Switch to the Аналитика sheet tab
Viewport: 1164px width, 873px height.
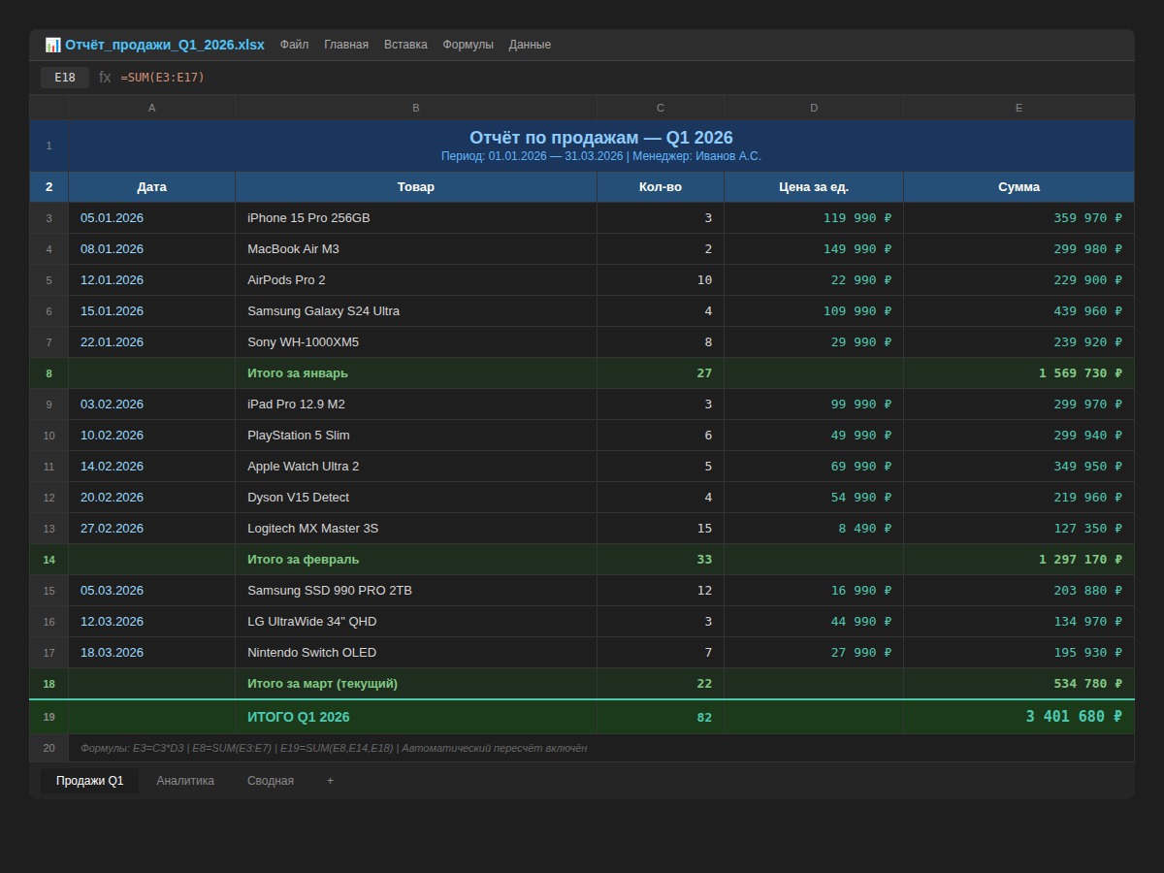coord(185,781)
